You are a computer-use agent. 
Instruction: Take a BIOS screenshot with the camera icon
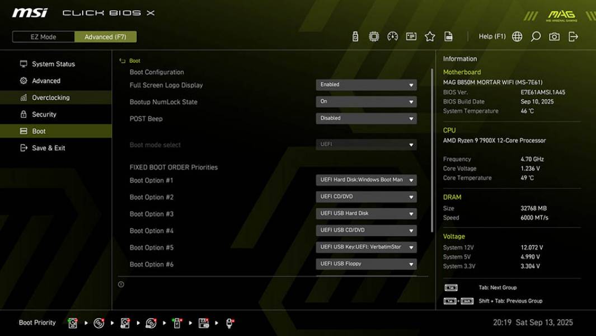point(553,36)
